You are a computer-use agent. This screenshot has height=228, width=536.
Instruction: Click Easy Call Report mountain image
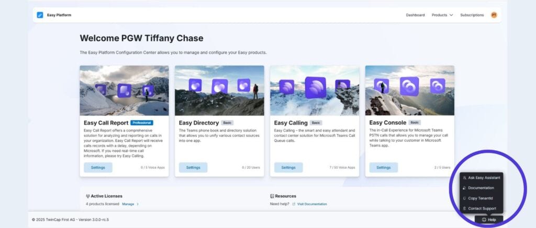pos(124,90)
